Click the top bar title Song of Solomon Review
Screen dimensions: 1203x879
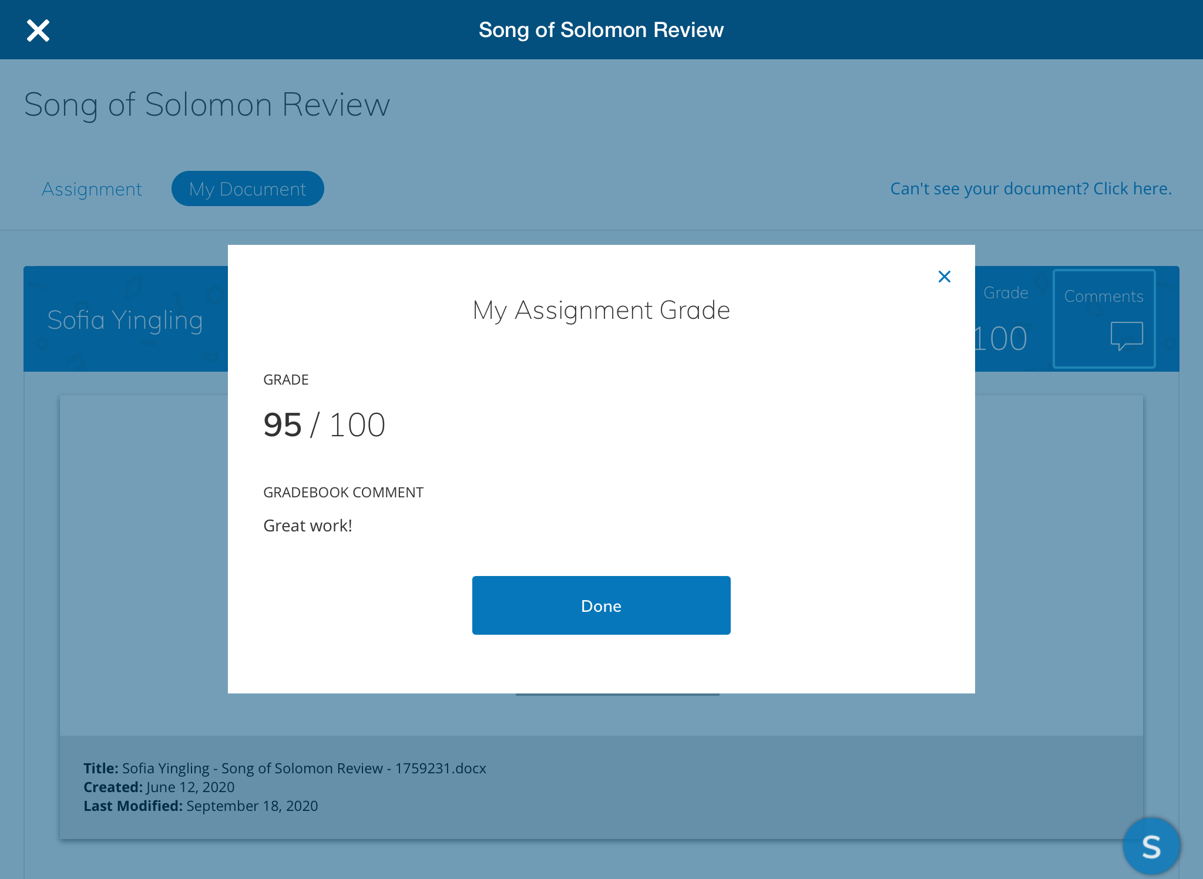[601, 30]
